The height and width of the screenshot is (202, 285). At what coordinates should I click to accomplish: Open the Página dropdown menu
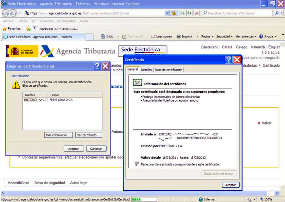tap(207, 36)
